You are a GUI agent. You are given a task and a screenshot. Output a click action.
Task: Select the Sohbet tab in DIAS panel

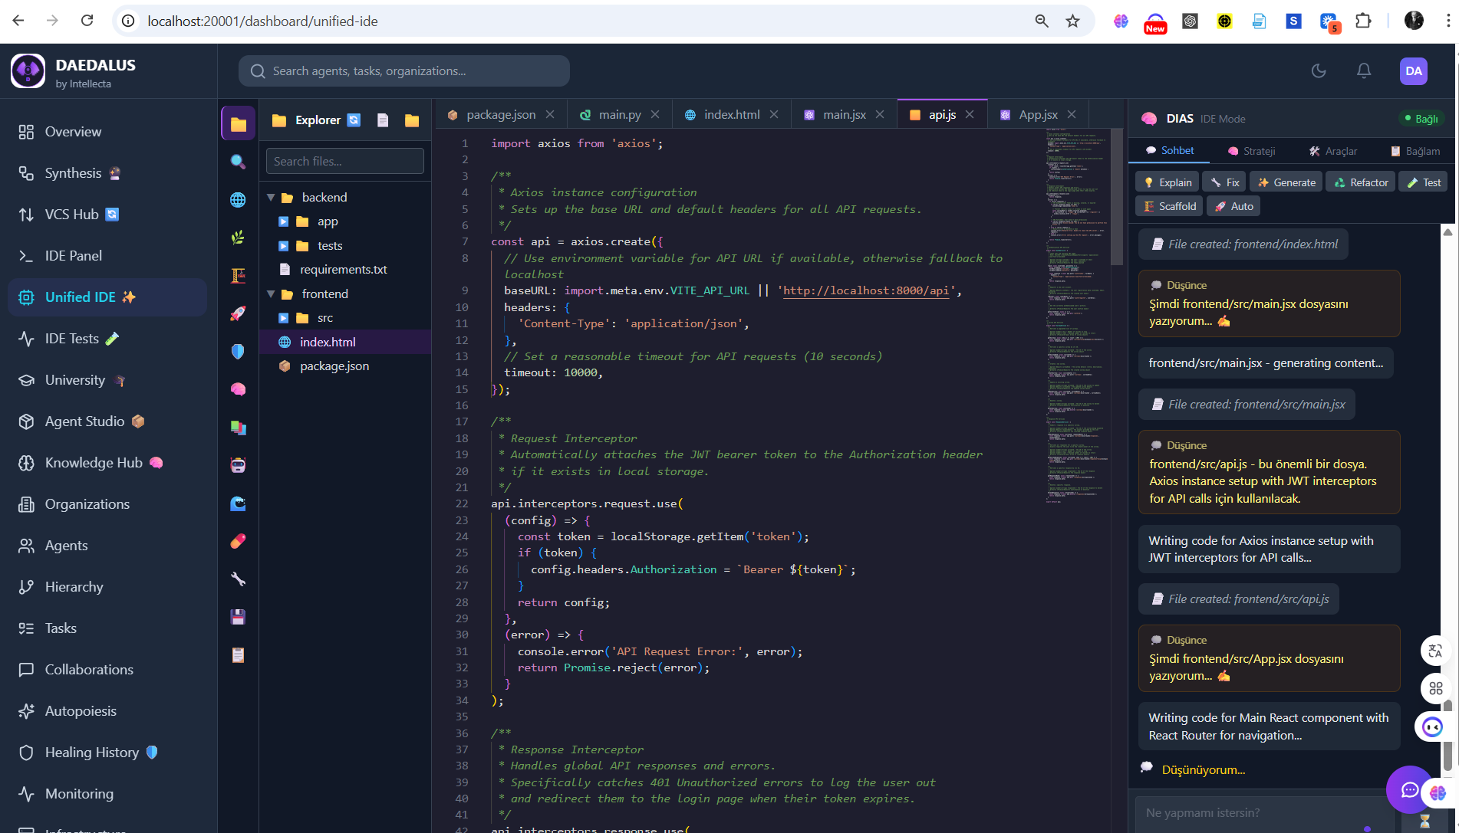tap(1169, 150)
